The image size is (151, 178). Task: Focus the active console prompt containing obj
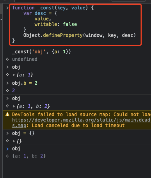click(16, 149)
